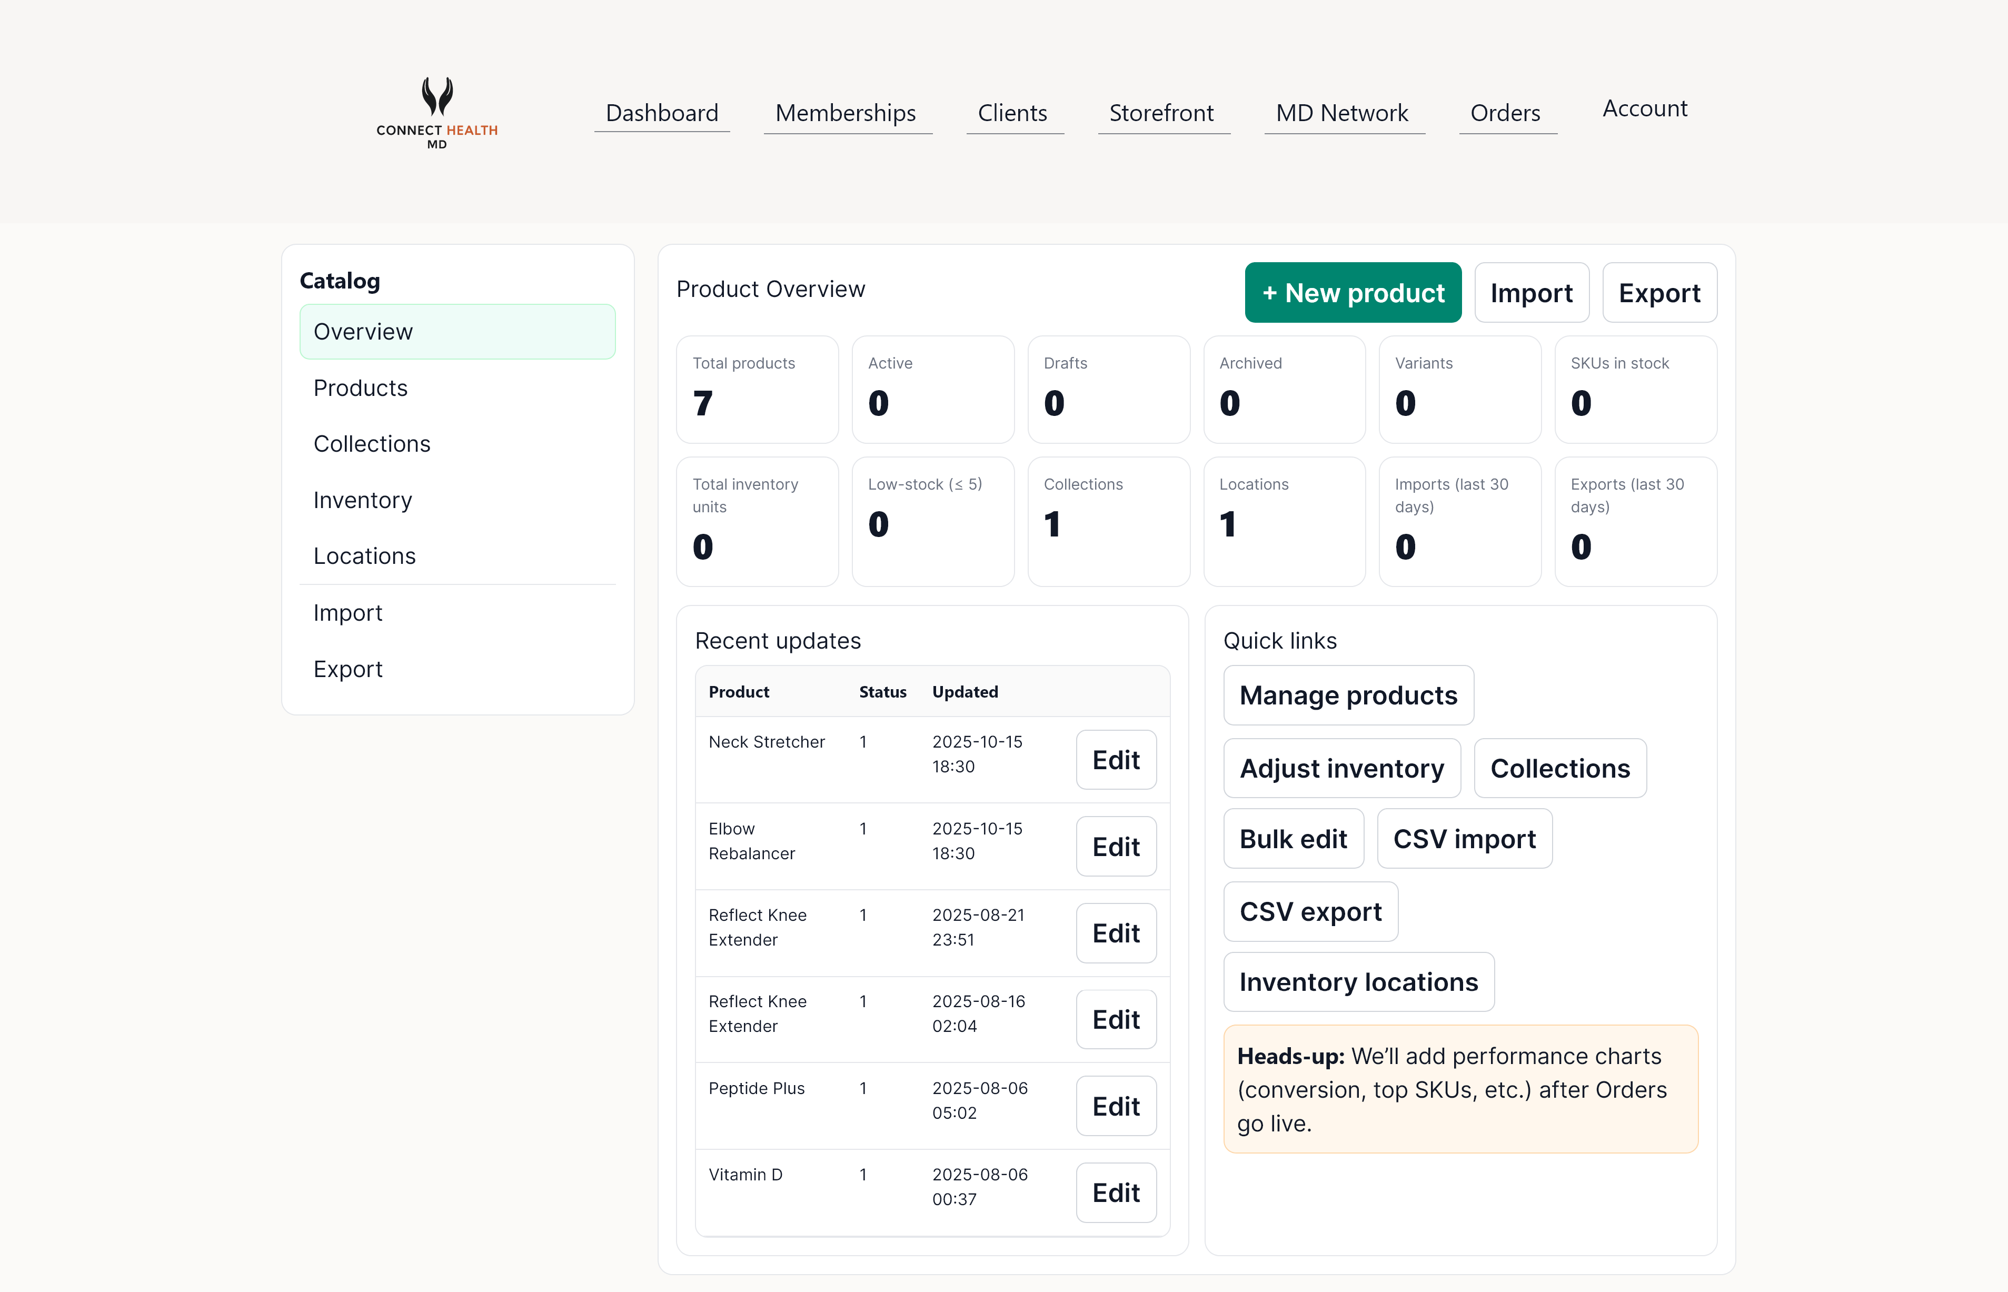Create a new product
This screenshot has height=1292, width=2008.
click(1352, 292)
